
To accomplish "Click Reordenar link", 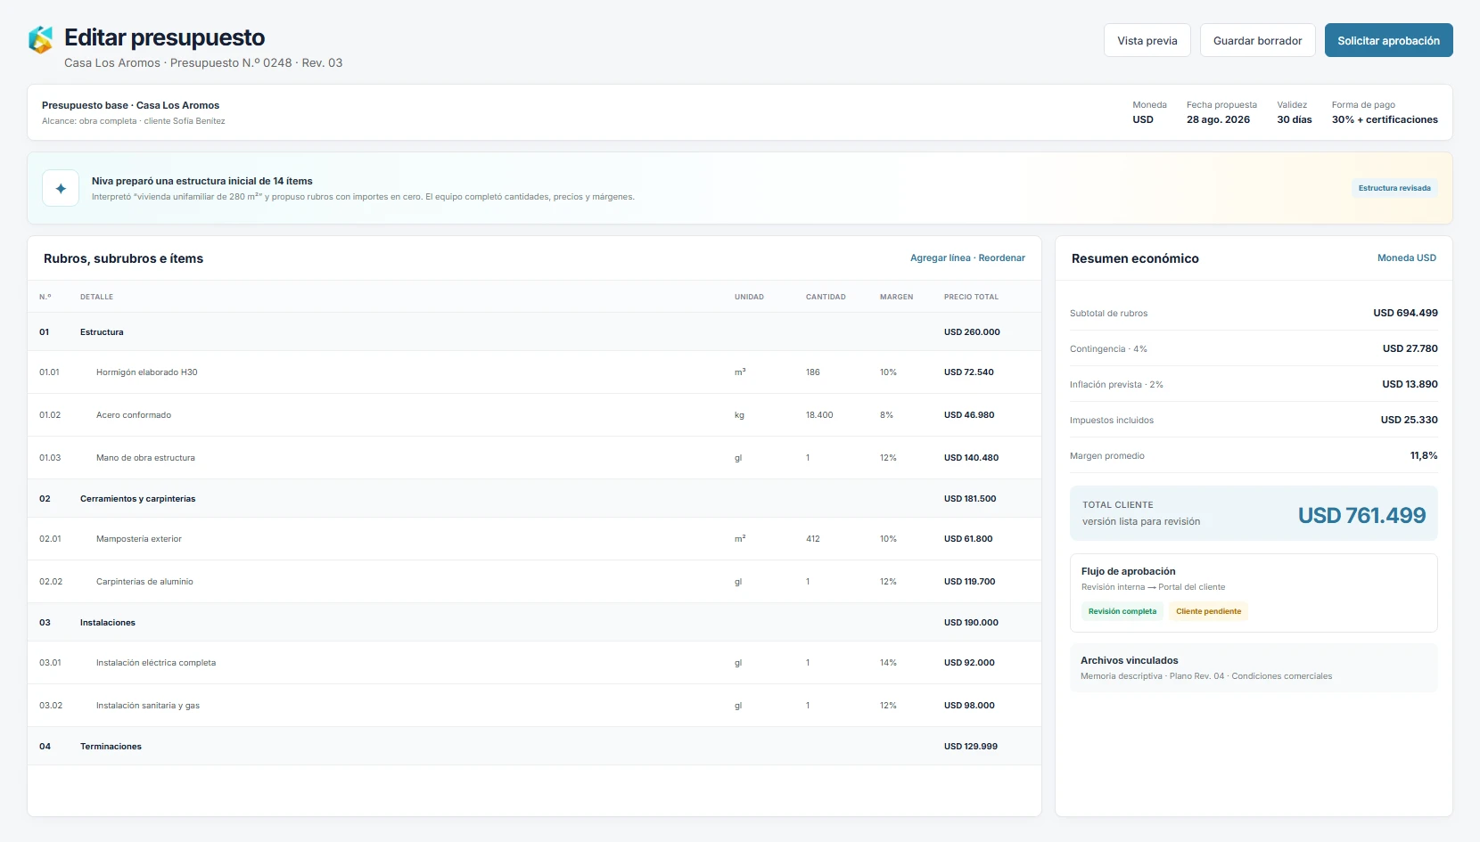I will (x=1001, y=258).
